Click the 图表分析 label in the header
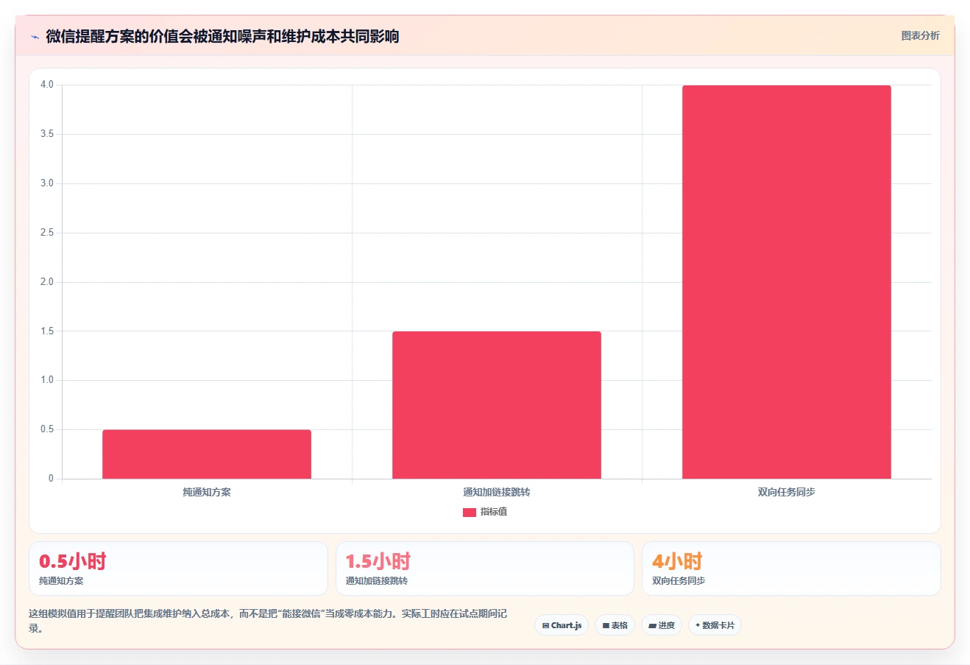The height and width of the screenshot is (665, 970). pos(920,35)
